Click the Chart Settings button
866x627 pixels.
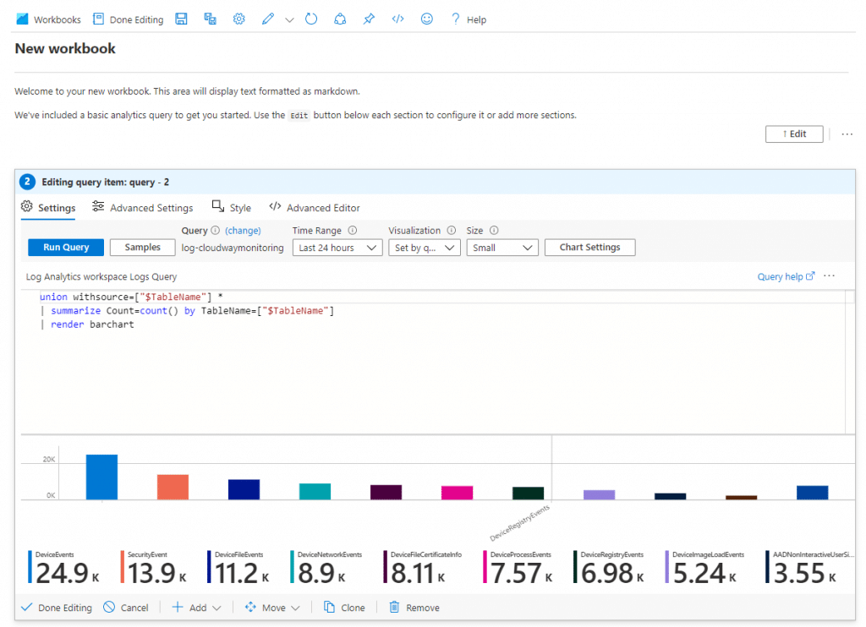[589, 248]
